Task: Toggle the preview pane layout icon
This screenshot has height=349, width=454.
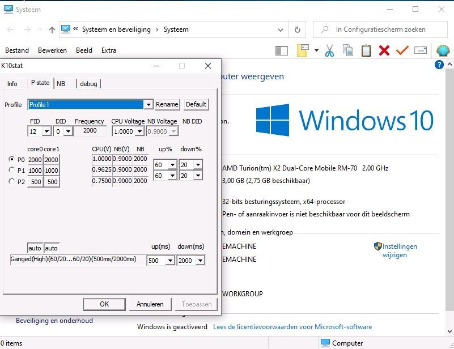Action: (x=282, y=50)
